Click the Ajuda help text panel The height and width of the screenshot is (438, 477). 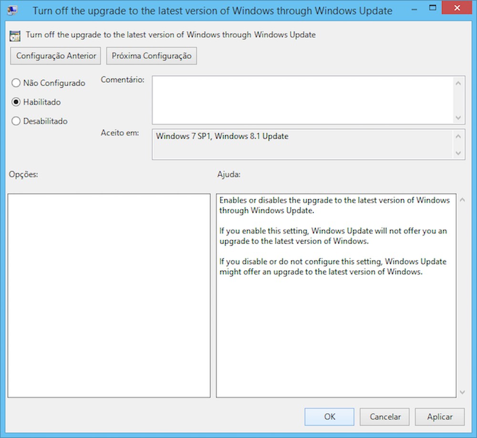coord(334,310)
